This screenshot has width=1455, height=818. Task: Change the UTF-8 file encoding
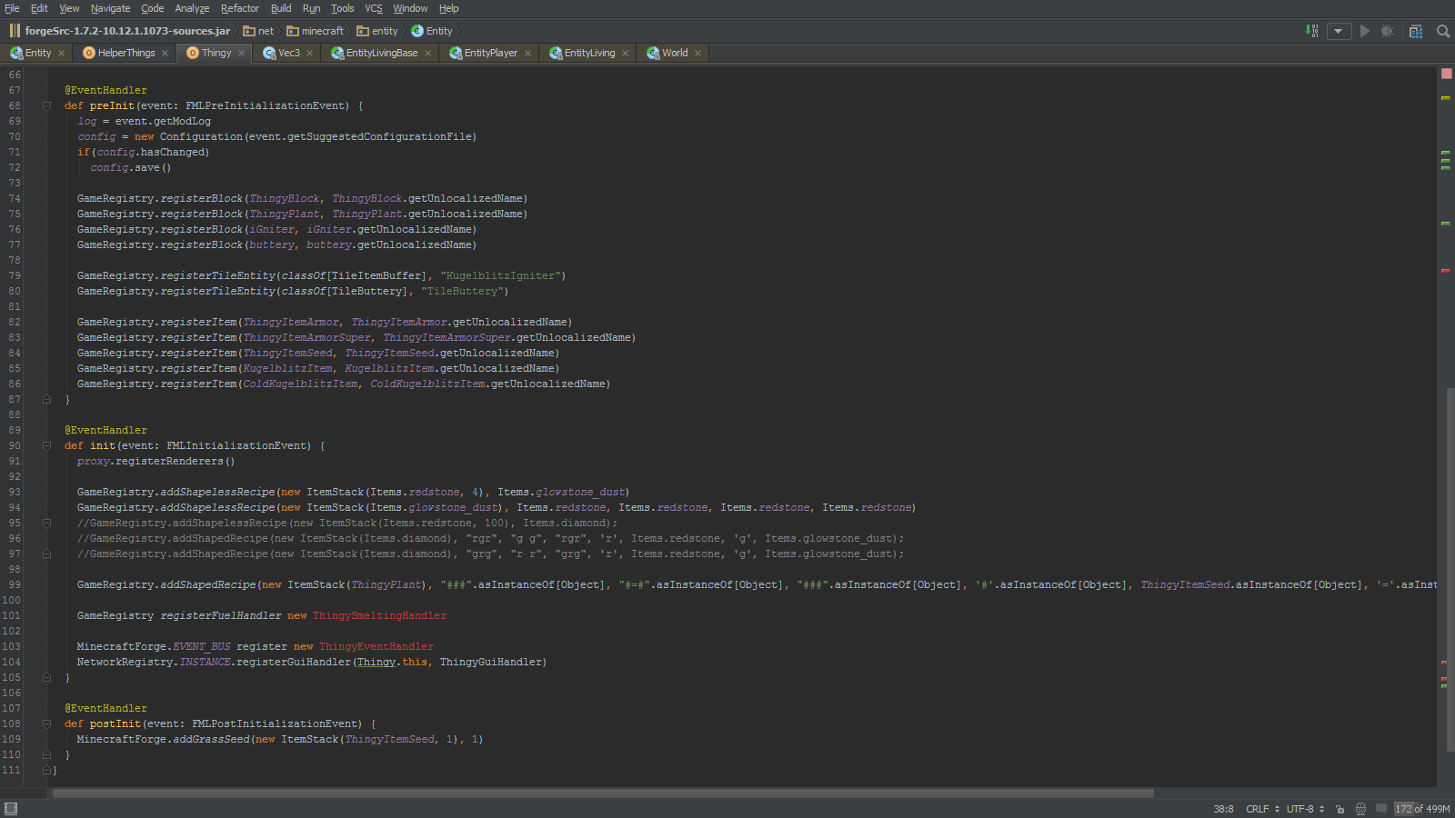[1304, 809]
